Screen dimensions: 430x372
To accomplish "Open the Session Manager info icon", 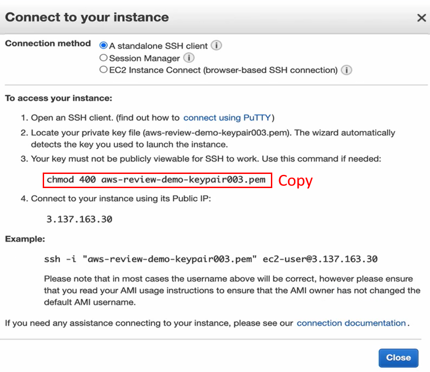I will (x=189, y=58).
